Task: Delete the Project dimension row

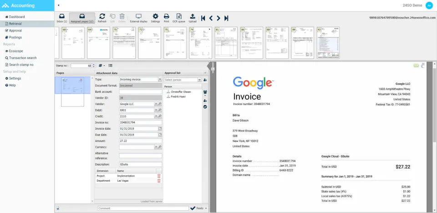Action: [159, 176]
